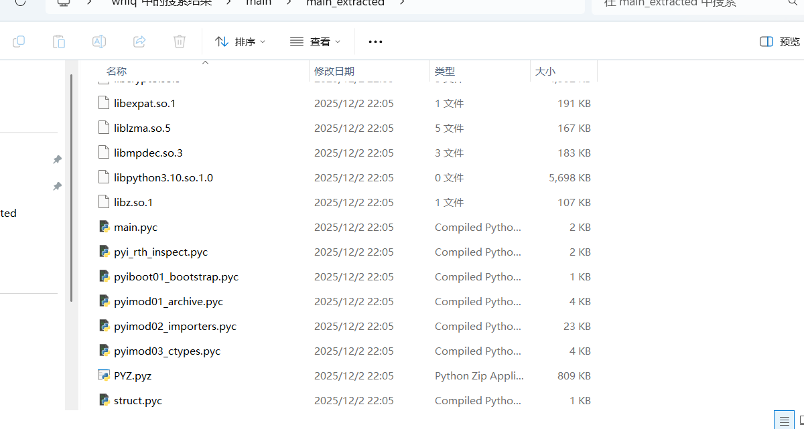Image resolution: width=804 pixels, height=429 pixels.
Task: Click file name liblzma.so.5
Action: tap(142, 128)
